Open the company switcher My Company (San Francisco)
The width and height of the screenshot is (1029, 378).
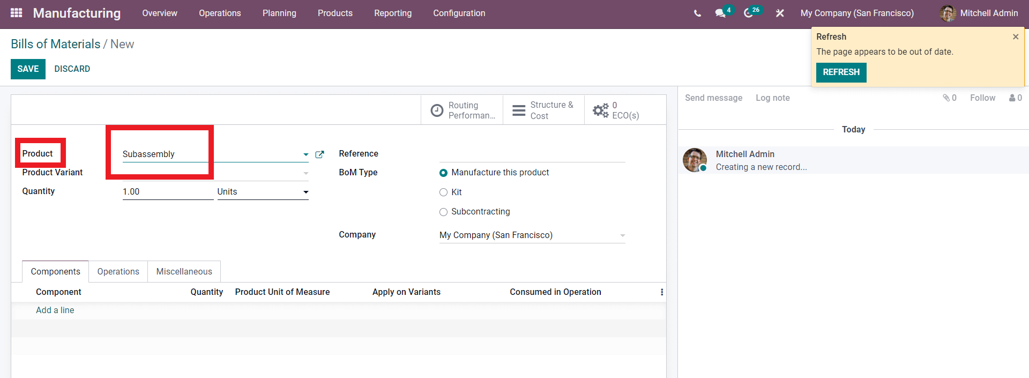(x=857, y=13)
